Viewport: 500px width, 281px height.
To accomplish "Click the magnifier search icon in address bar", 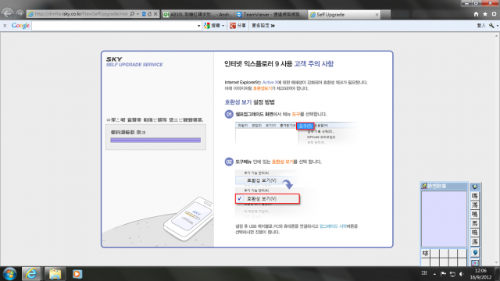I will pyautogui.click(x=132, y=14).
